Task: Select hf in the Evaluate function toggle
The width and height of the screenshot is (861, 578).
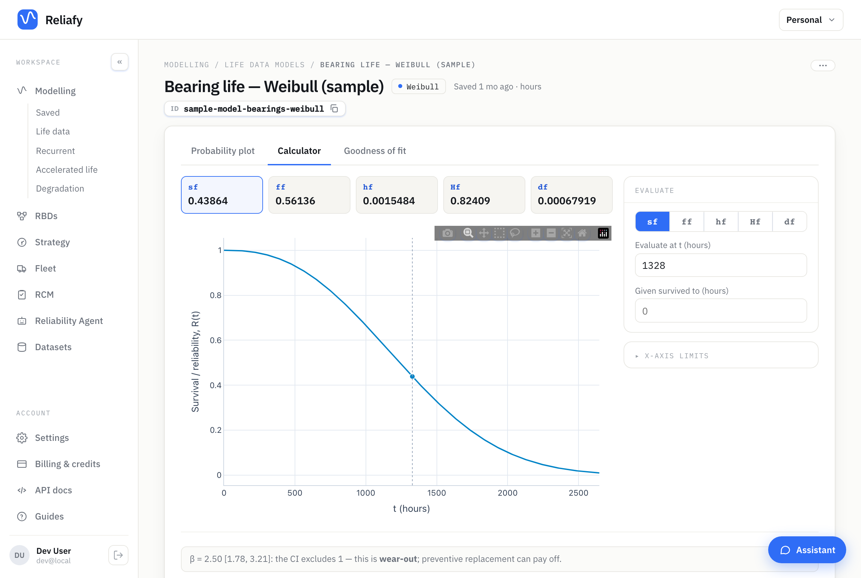Action: [721, 221]
